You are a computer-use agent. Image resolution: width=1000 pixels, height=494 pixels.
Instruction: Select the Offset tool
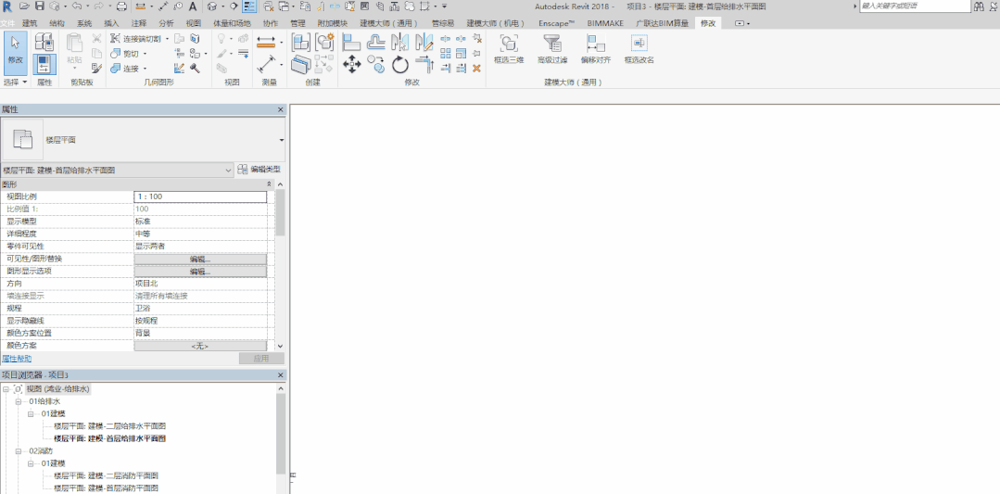(x=375, y=42)
